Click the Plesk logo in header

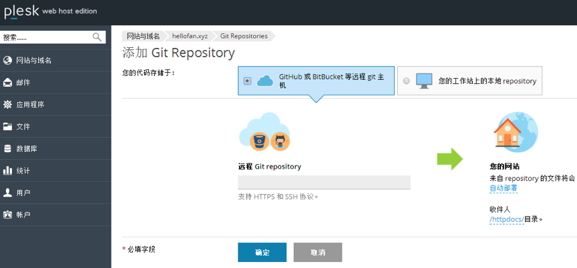tap(21, 11)
